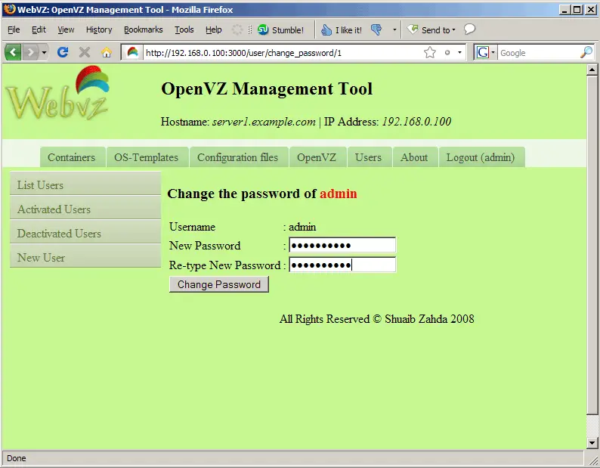Click the Firefox icon in title bar
The width and height of the screenshot is (600, 468).
click(9, 8)
